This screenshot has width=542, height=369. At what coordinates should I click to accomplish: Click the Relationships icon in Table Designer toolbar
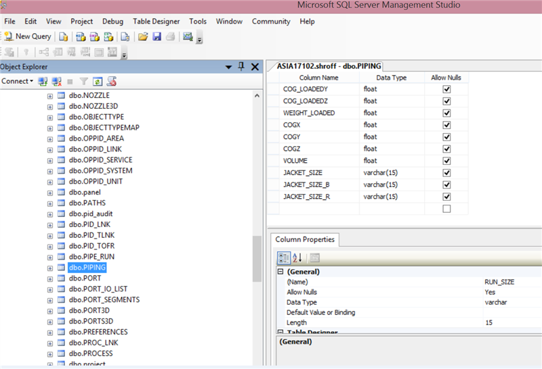43,52
